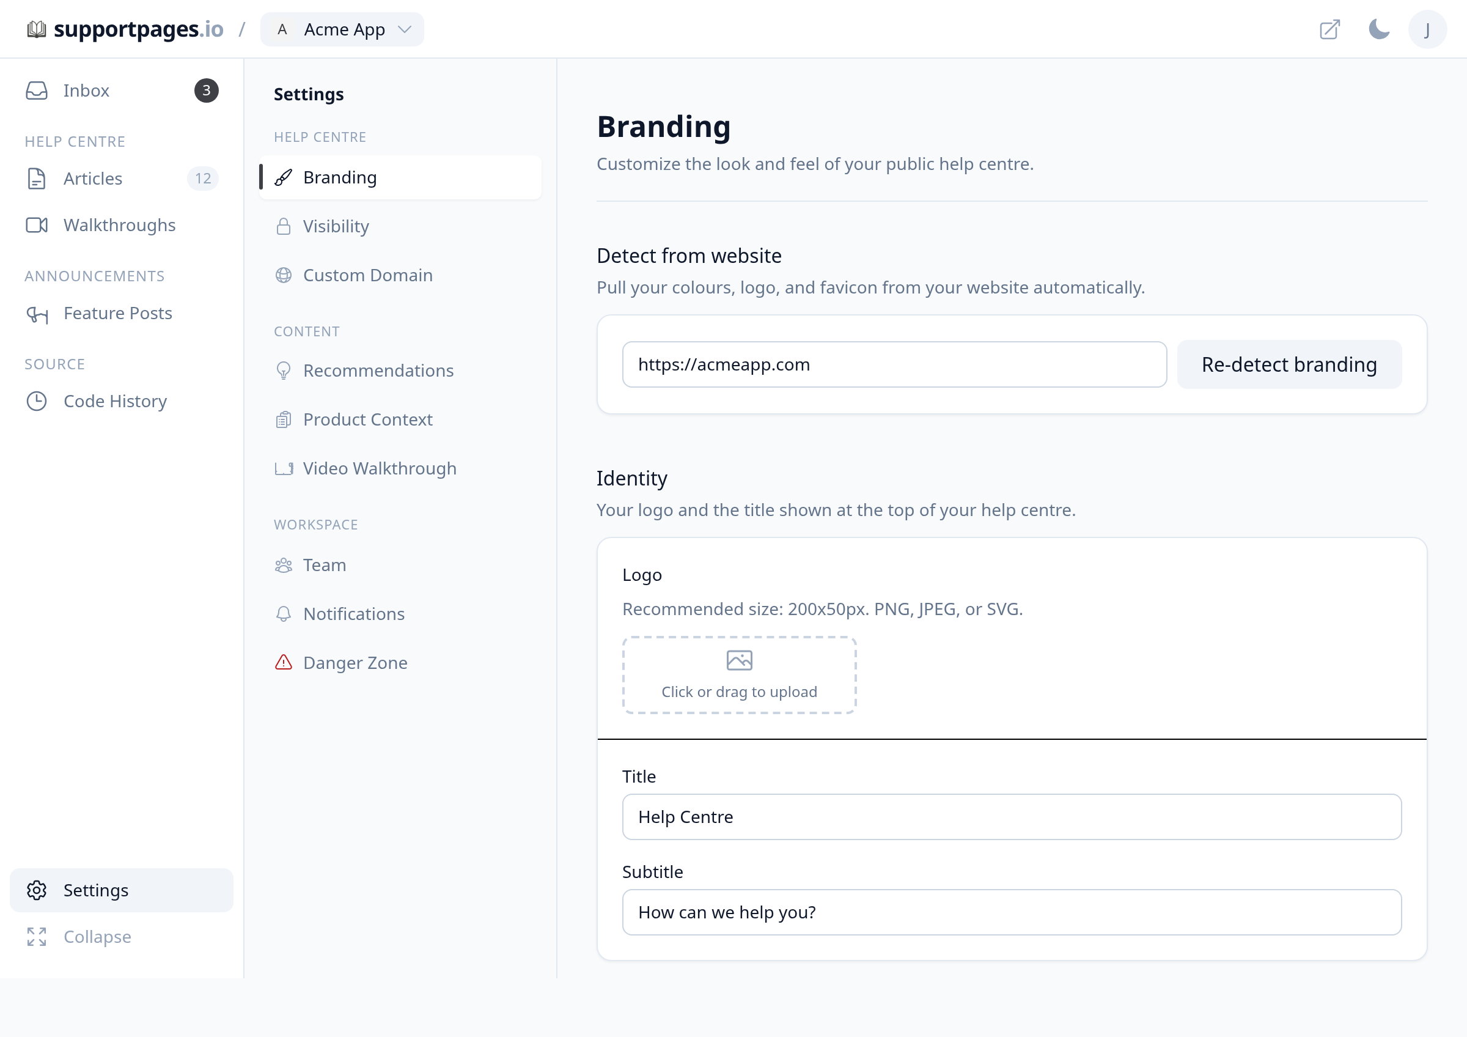
Task: Select the Branding settings tab
Action: pyautogui.click(x=400, y=178)
